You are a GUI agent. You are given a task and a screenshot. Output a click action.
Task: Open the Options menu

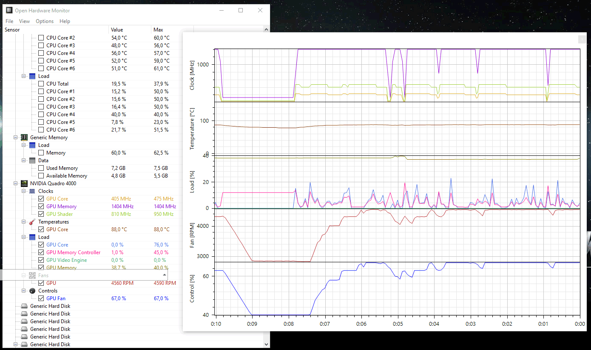pyautogui.click(x=45, y=21)
